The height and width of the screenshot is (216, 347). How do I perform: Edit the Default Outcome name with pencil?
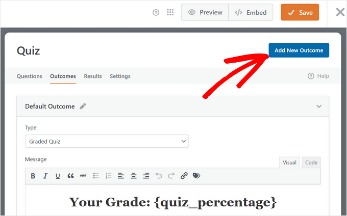83,106
